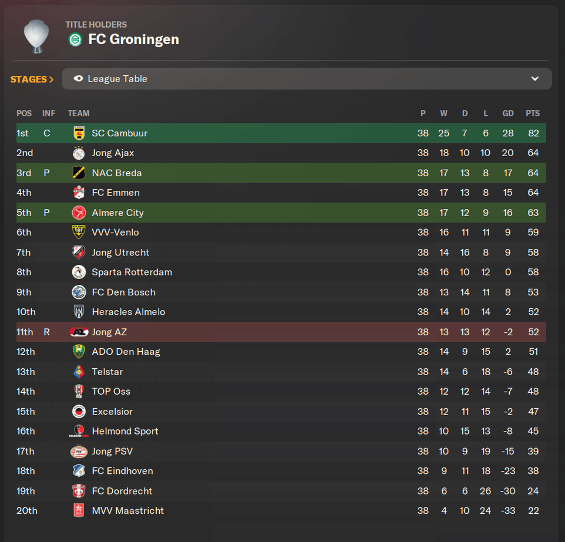This screenshot has height=542, width=565.
Task: Click the FC Groningen title holders logo
Action: tap(75, 39)
